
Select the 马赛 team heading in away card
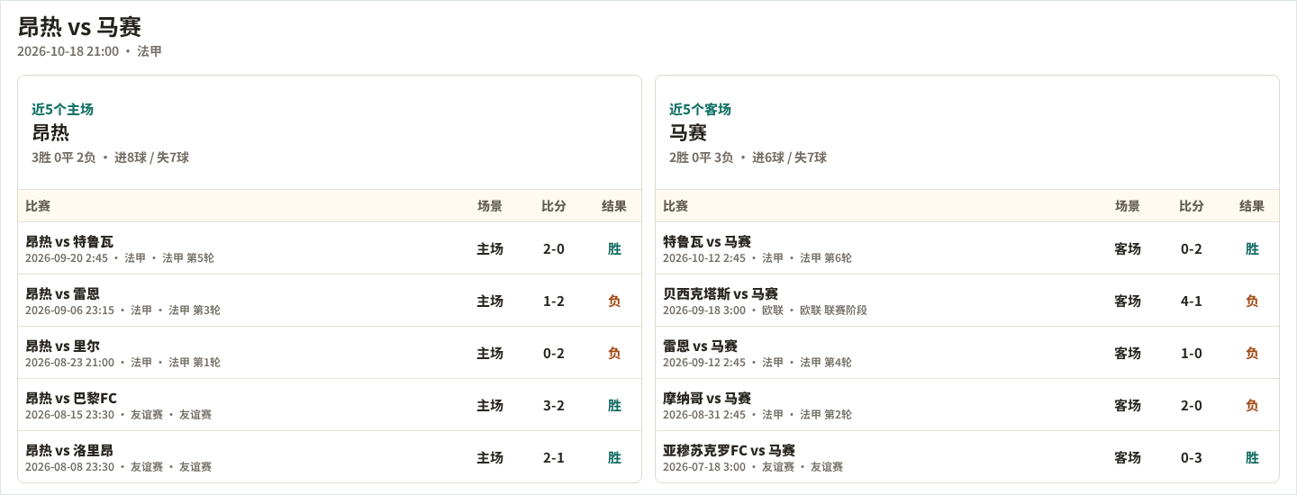coord(688,132)
